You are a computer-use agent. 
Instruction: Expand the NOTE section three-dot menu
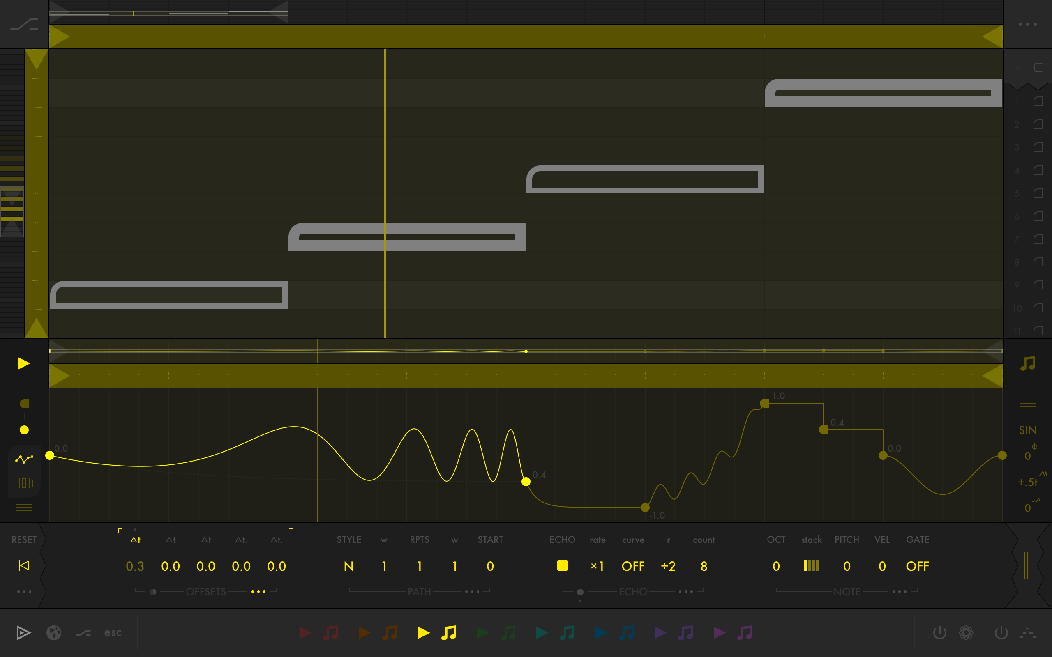(x=900, y=592)
